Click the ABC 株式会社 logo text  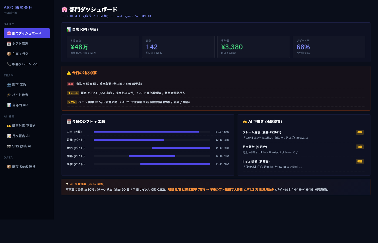tap(18, 8)
